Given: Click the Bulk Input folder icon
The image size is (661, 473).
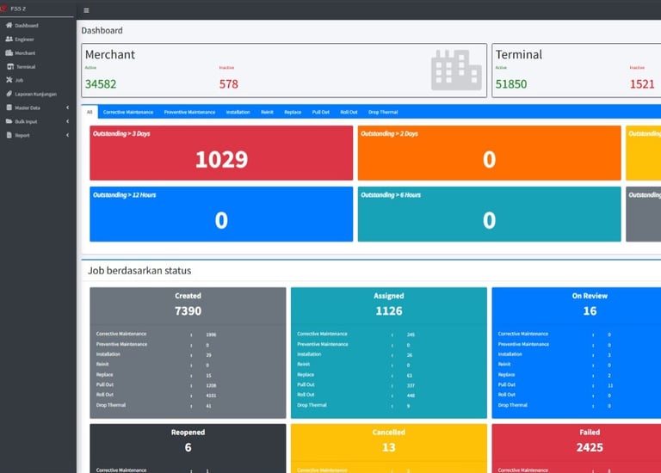Looking at the screenshot, I should 9,121.
